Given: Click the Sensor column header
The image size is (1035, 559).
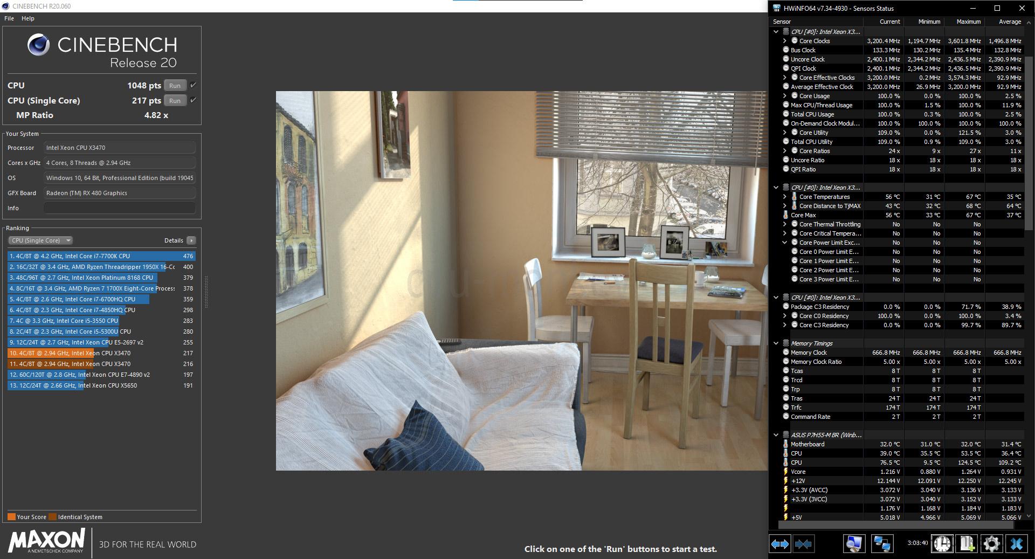Looking at the screenshot, I should (x=817, y=22).
